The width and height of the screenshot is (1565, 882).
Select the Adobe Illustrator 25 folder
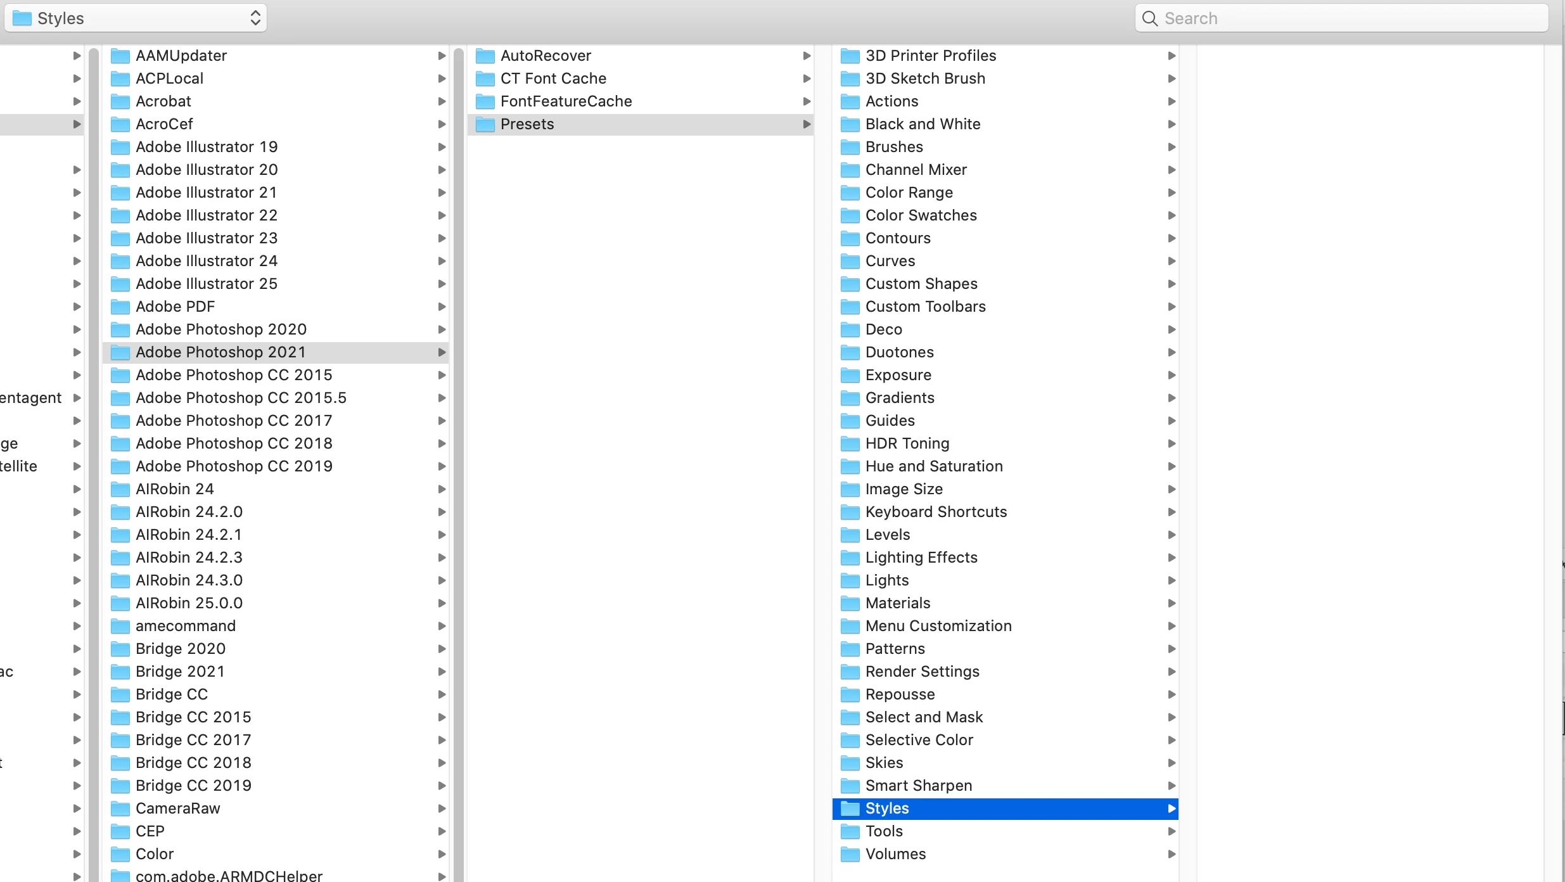207,284
